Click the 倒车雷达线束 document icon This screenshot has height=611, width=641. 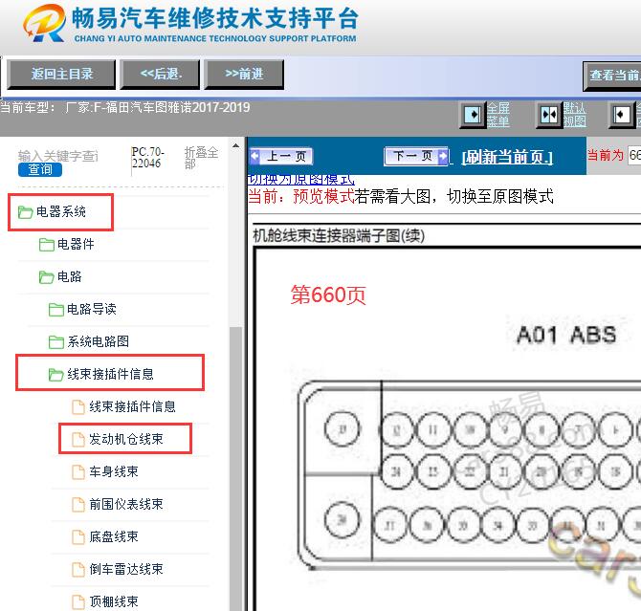tap(78, 569)
